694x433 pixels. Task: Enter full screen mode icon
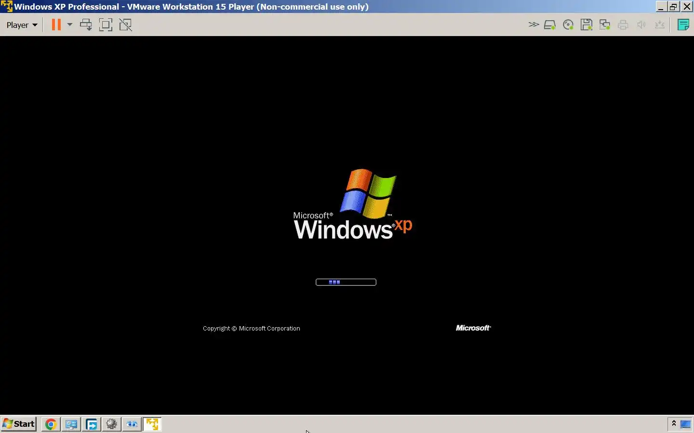(x=106, y=25)
